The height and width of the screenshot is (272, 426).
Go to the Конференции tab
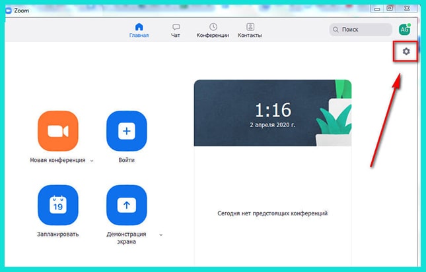(213, 30)
